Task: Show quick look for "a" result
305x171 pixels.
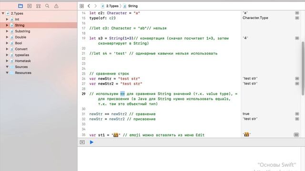Action: click(x=297, y=13)
